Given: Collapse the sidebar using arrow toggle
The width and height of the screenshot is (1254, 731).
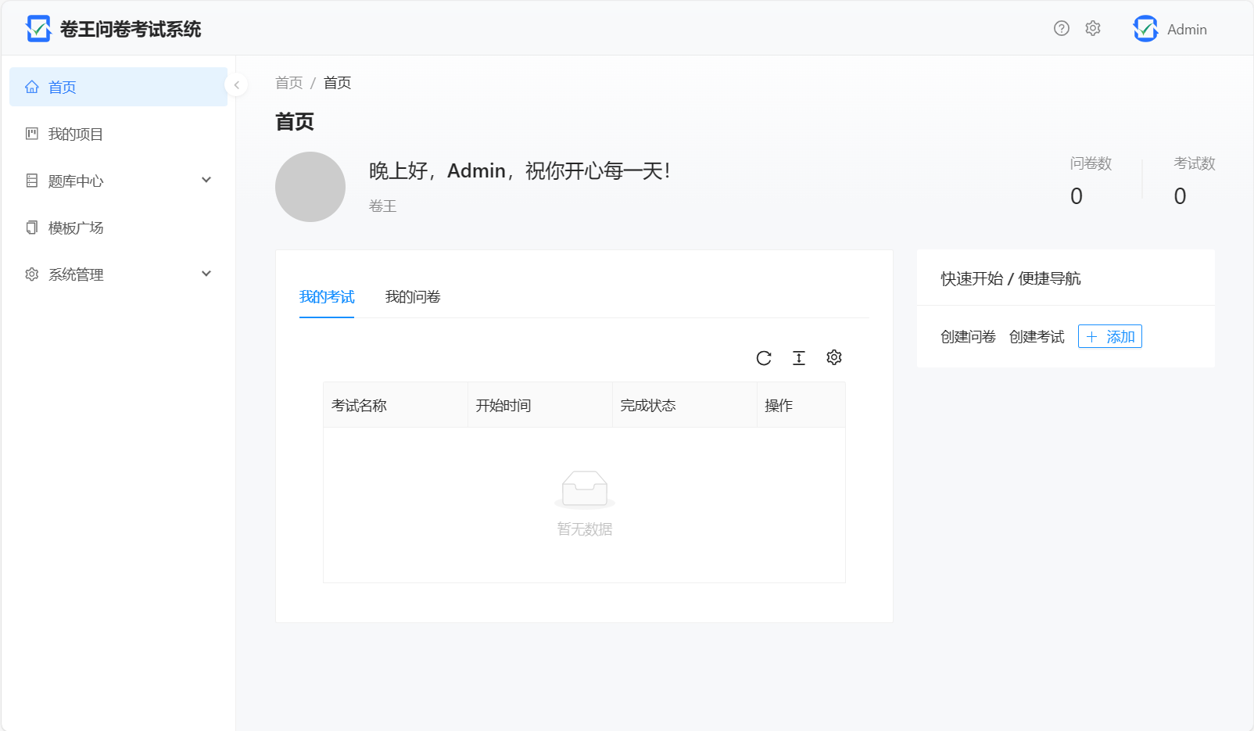Looking at the screenshot, I should coord(236,85).
